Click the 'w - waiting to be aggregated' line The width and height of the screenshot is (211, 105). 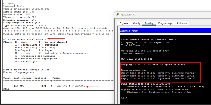click(36, 59)
